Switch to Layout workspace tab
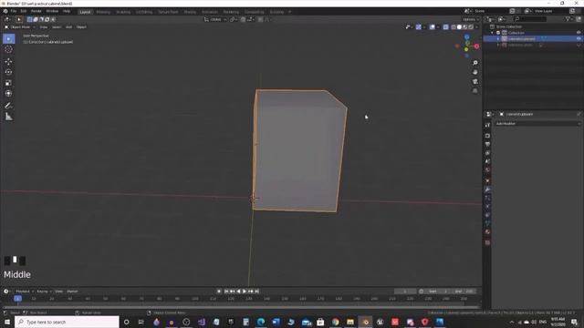 85,12
